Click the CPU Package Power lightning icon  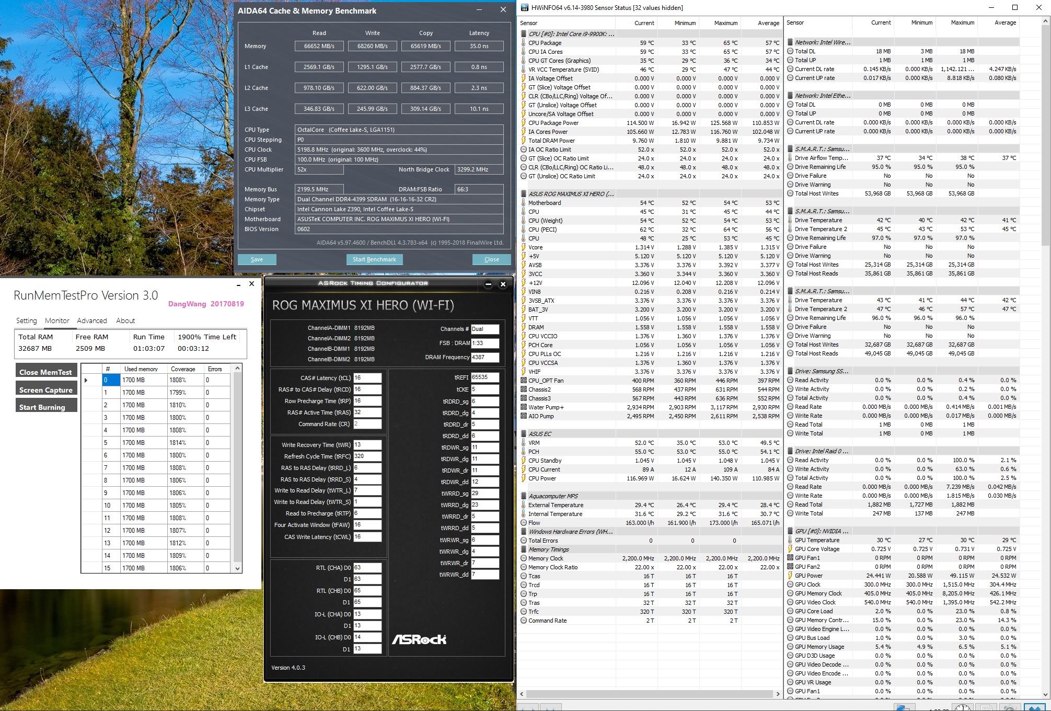pos(524,123)
